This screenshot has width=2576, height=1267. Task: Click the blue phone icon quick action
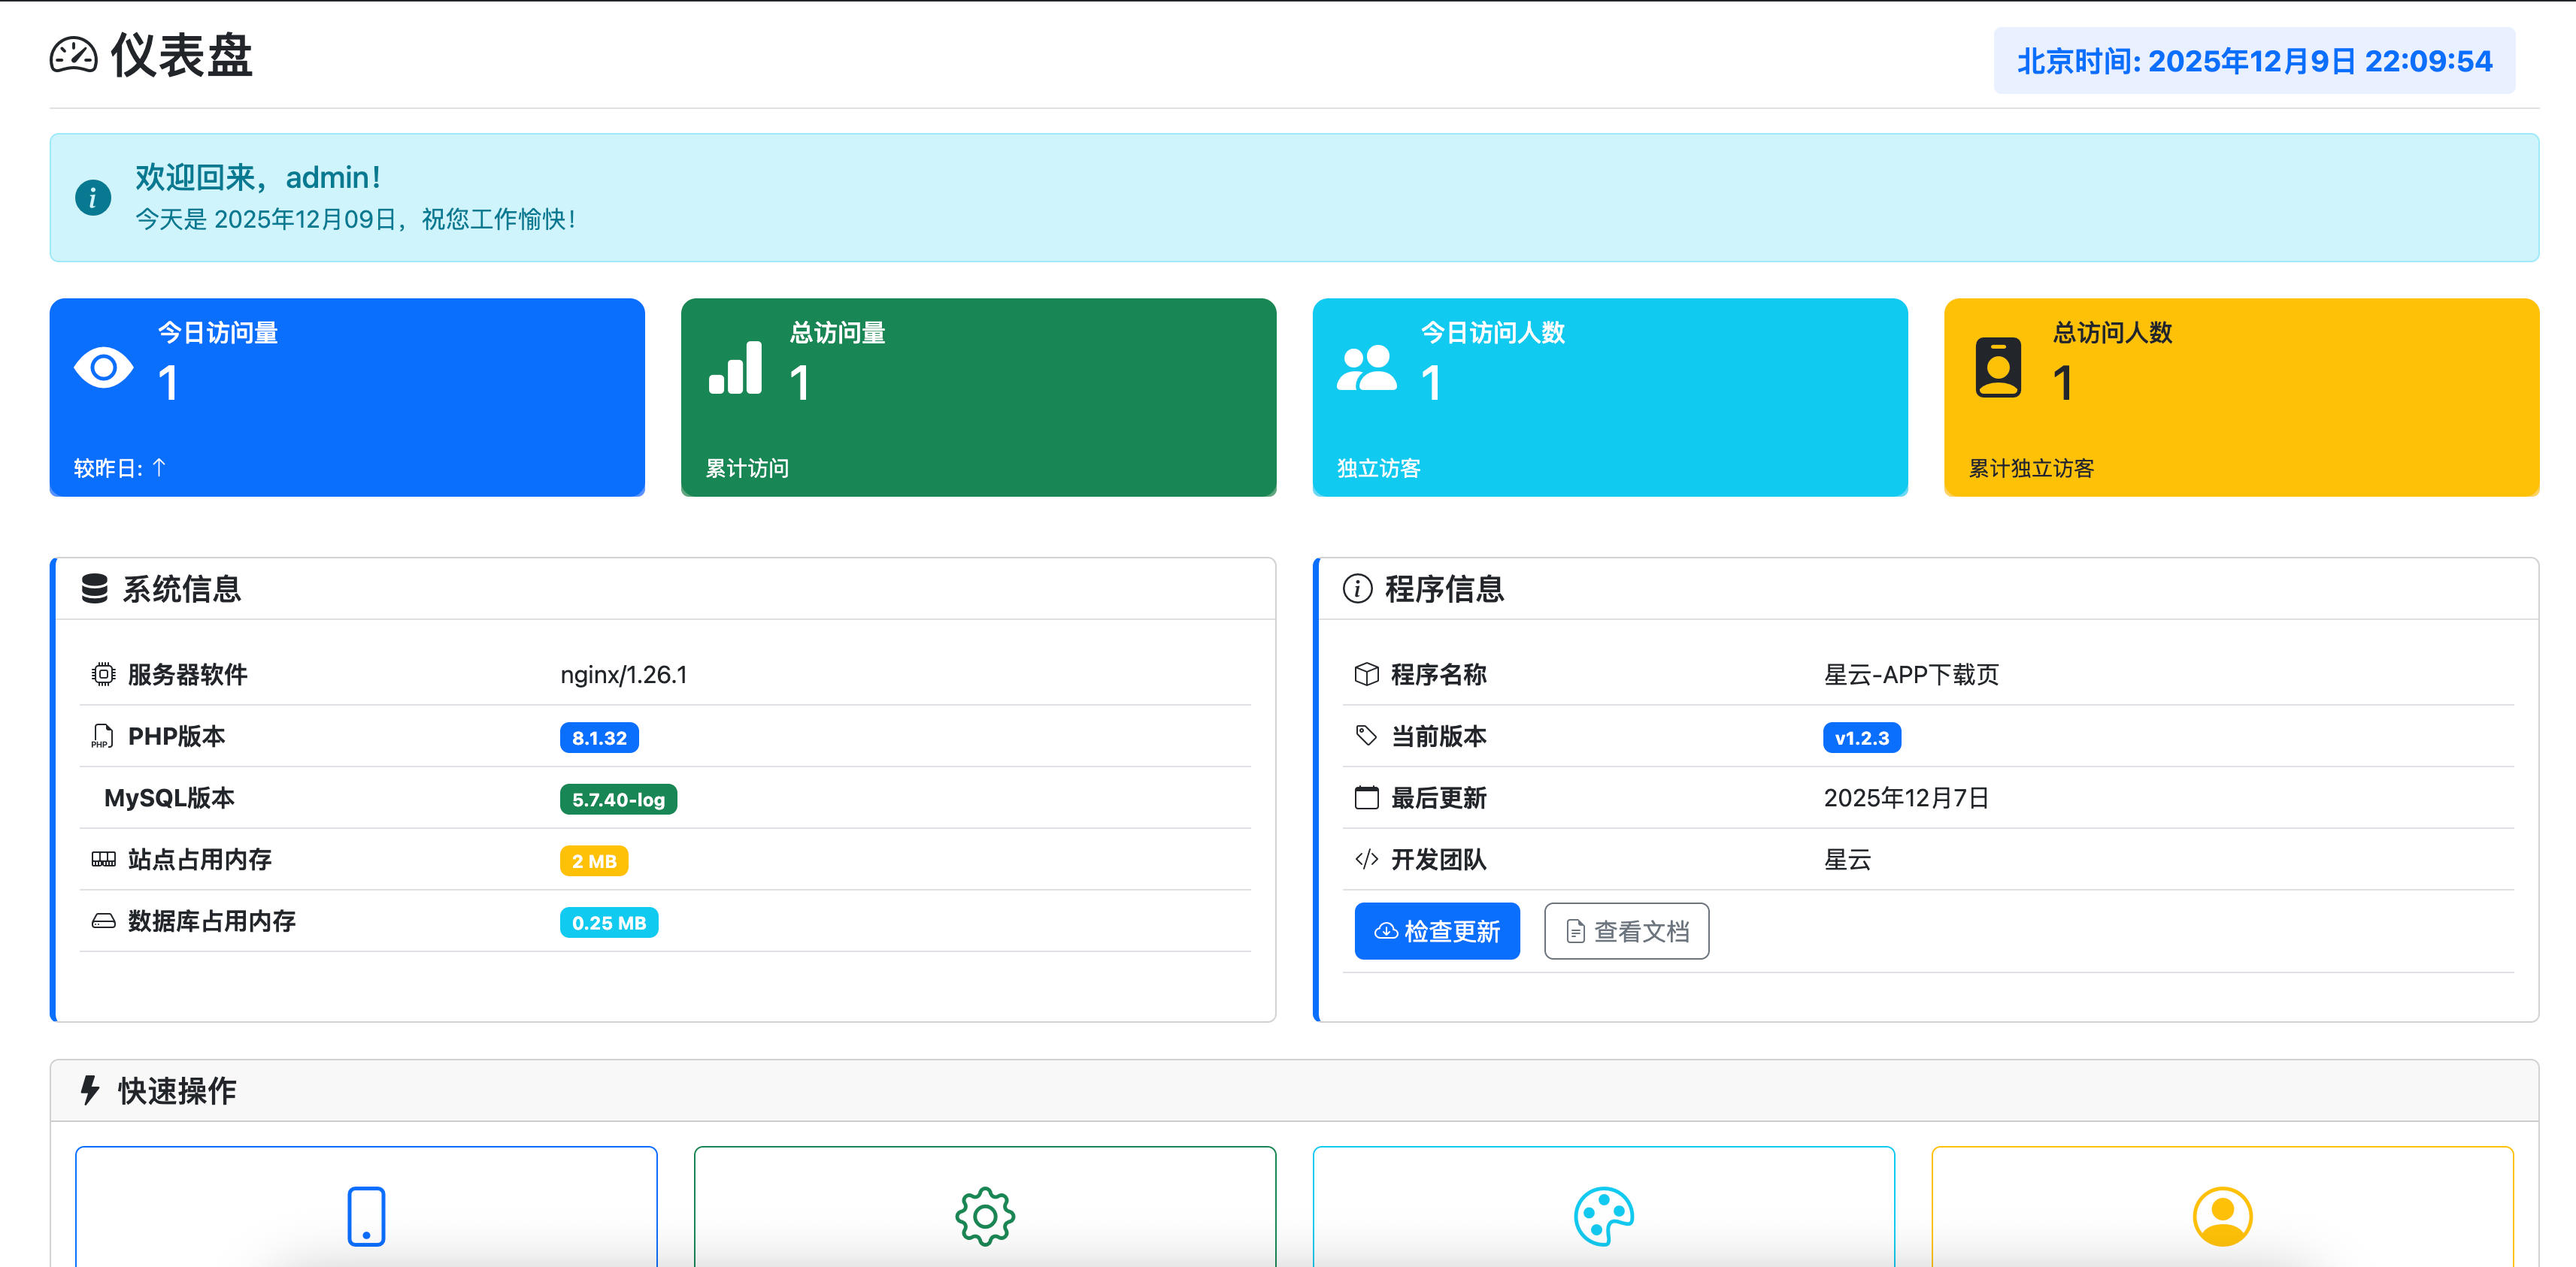pyautogui.click(x=366, y=1216)
